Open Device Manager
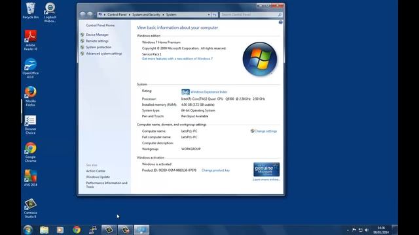Image resolution: width=419 pixels, height=235 pixels. pyautogui.click(x=98, y=35)
